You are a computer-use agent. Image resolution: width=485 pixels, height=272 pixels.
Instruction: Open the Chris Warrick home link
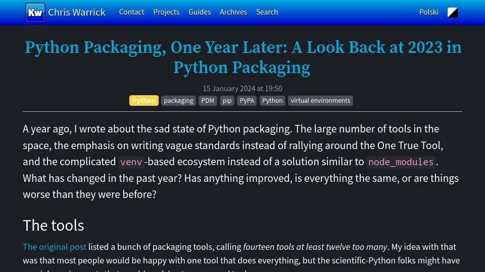[x=77, y=12]
